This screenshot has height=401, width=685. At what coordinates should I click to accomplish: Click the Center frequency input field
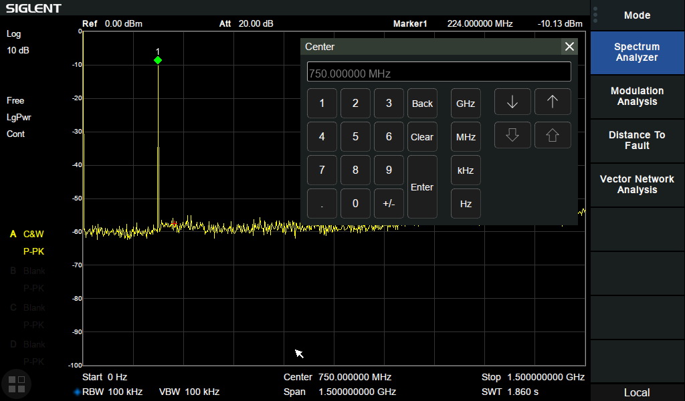tap(439, 72)
